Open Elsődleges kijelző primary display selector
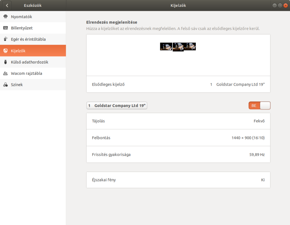Screen dimensions: 290x225 [x=178, y=85]
